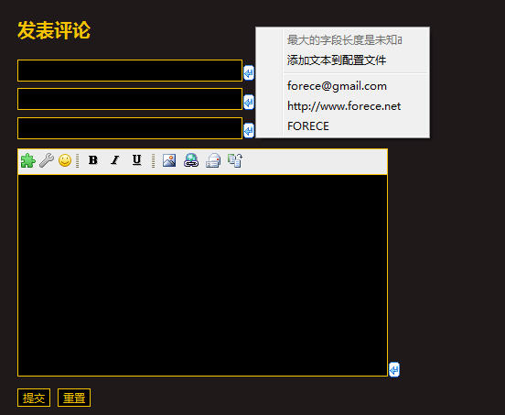Insert a smiley emoticon

coord(65,160)
